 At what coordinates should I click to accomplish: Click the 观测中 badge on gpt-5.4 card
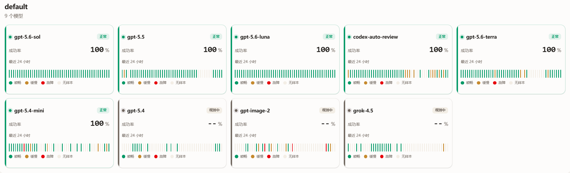(x=214, y=110)
